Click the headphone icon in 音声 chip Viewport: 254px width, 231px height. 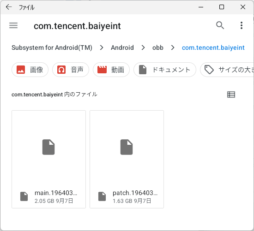(x=61, y=70)
